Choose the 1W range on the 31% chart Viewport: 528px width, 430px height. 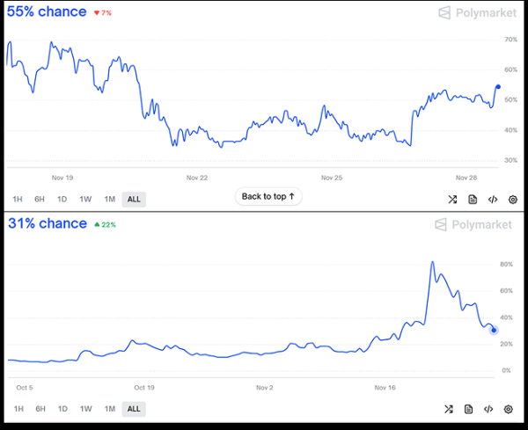point(85,409)
